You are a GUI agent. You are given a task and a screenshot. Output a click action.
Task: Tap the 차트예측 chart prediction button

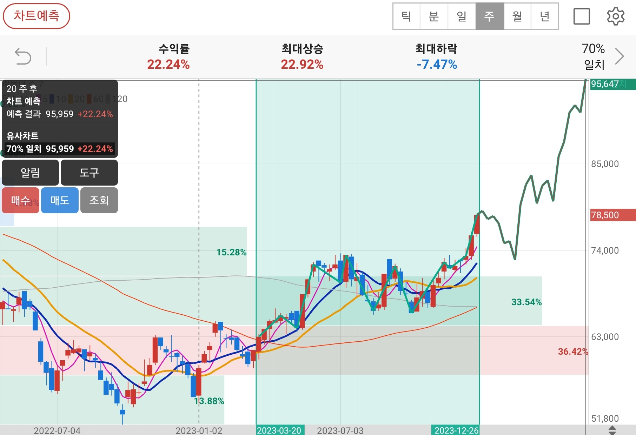pos(37,16)
